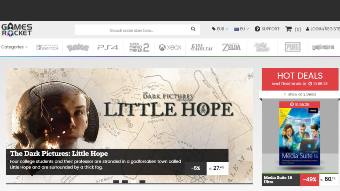Open the Media Suite 16 Ultra product image
The height and width of the screenshot is (191, 340).
coord(299,134)
